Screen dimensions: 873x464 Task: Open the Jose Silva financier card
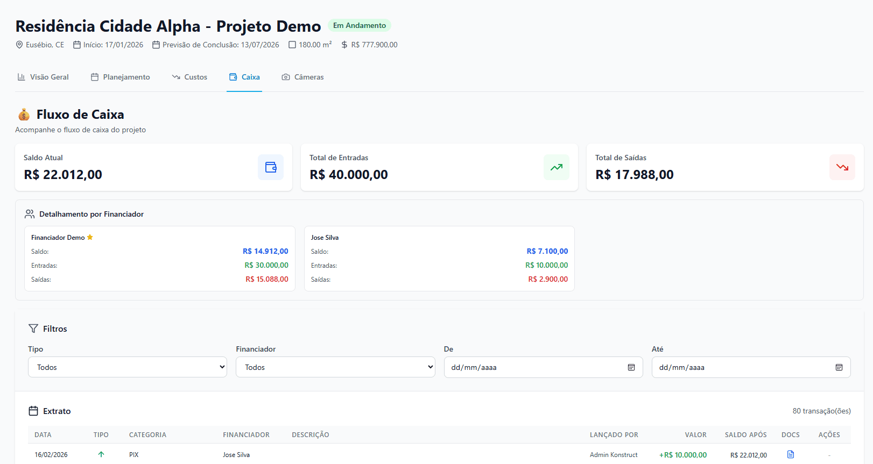click(439, 258)
